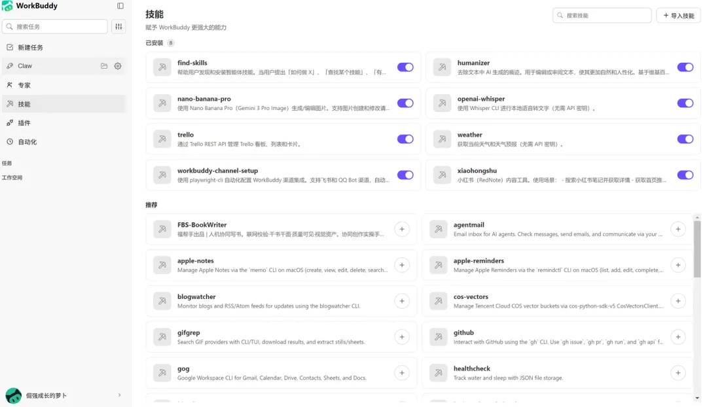Click the xiaohongshu skill icon

coord(442,175)
